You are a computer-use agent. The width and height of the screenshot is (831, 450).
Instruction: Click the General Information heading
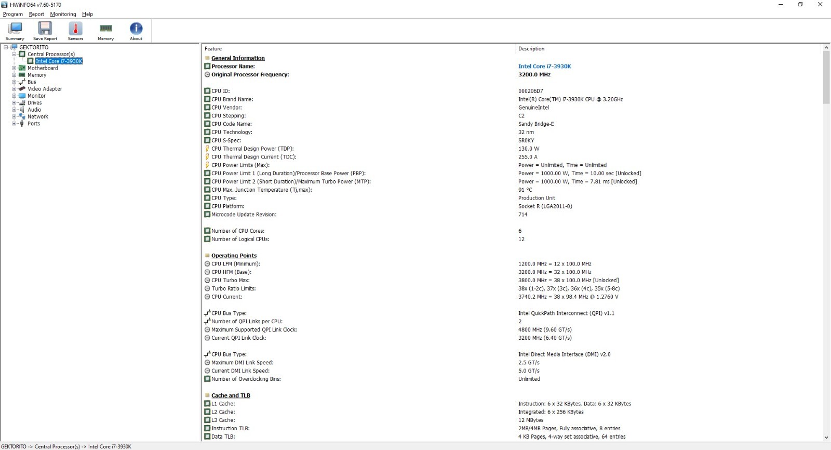238,58
